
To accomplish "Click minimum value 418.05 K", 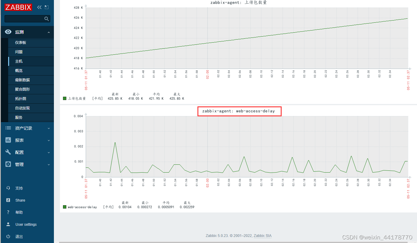I will (135, 99).
